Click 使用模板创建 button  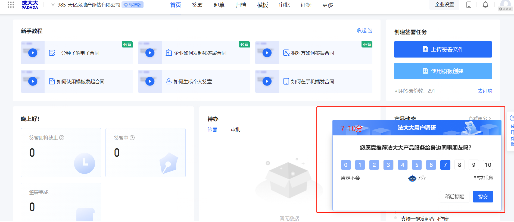pyautogui.click(x=443, y=71)
